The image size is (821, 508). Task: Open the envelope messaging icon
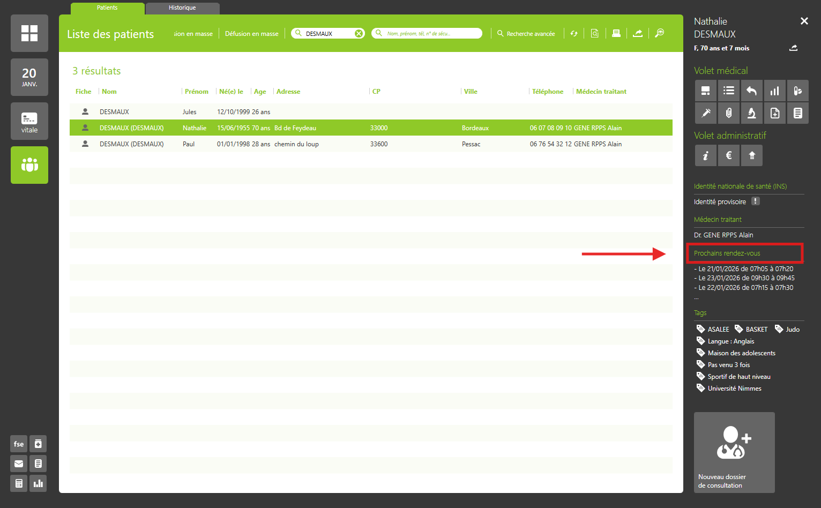click(x=19, y=464)
